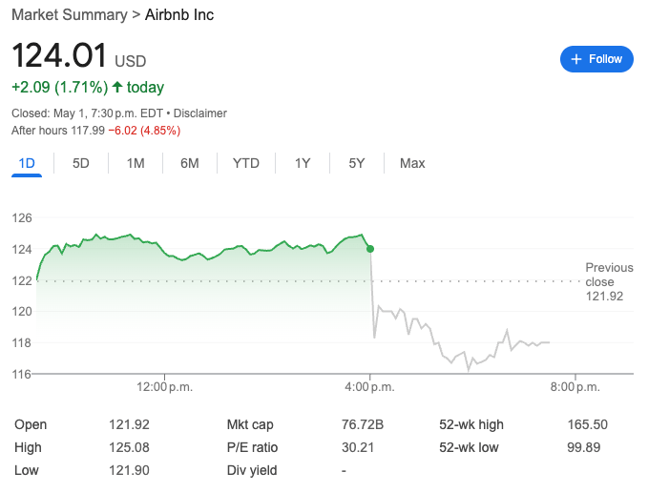Open the Market Summary breadcrumb link
669x493 pixels.
pyautogui.click(x=70, y=15)
